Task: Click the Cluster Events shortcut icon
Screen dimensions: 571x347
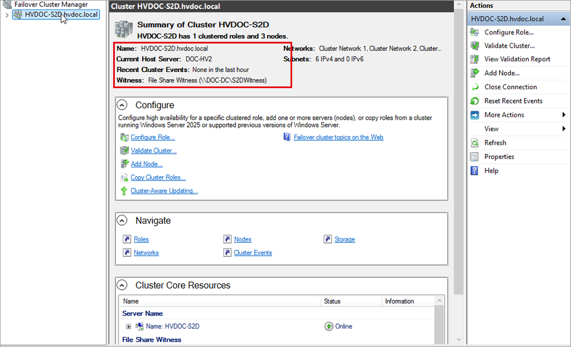Action: coord(227,252)
